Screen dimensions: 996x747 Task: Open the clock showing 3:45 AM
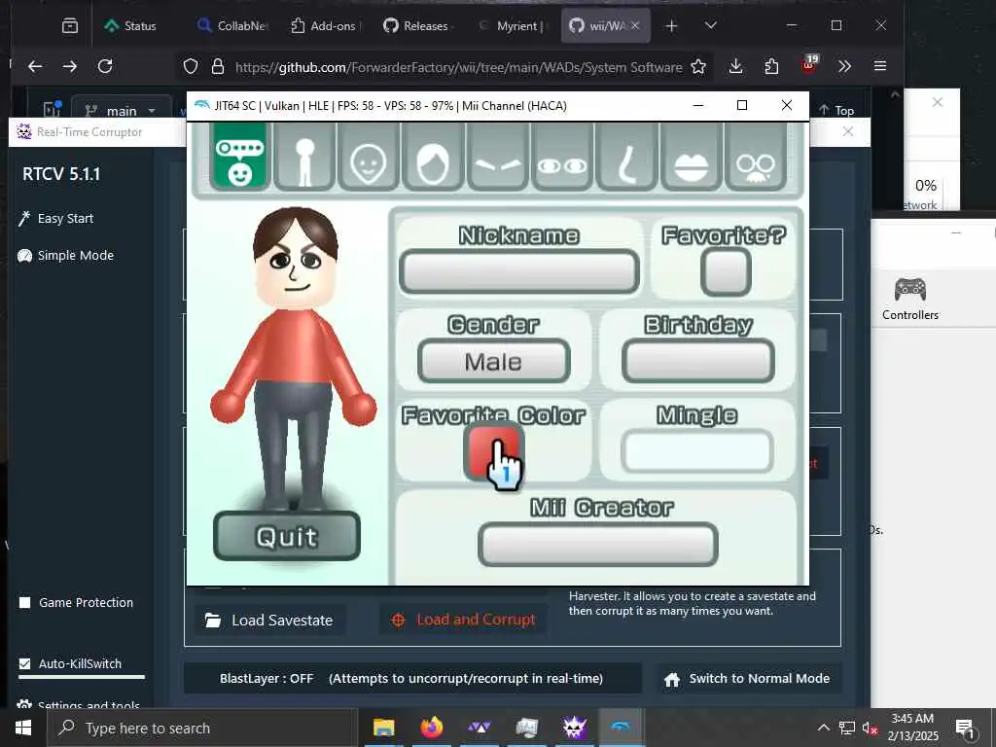(912, 728)
